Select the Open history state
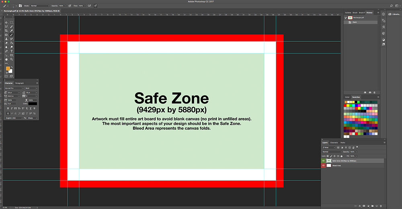402x209 pixels. (x=355, y=23)
